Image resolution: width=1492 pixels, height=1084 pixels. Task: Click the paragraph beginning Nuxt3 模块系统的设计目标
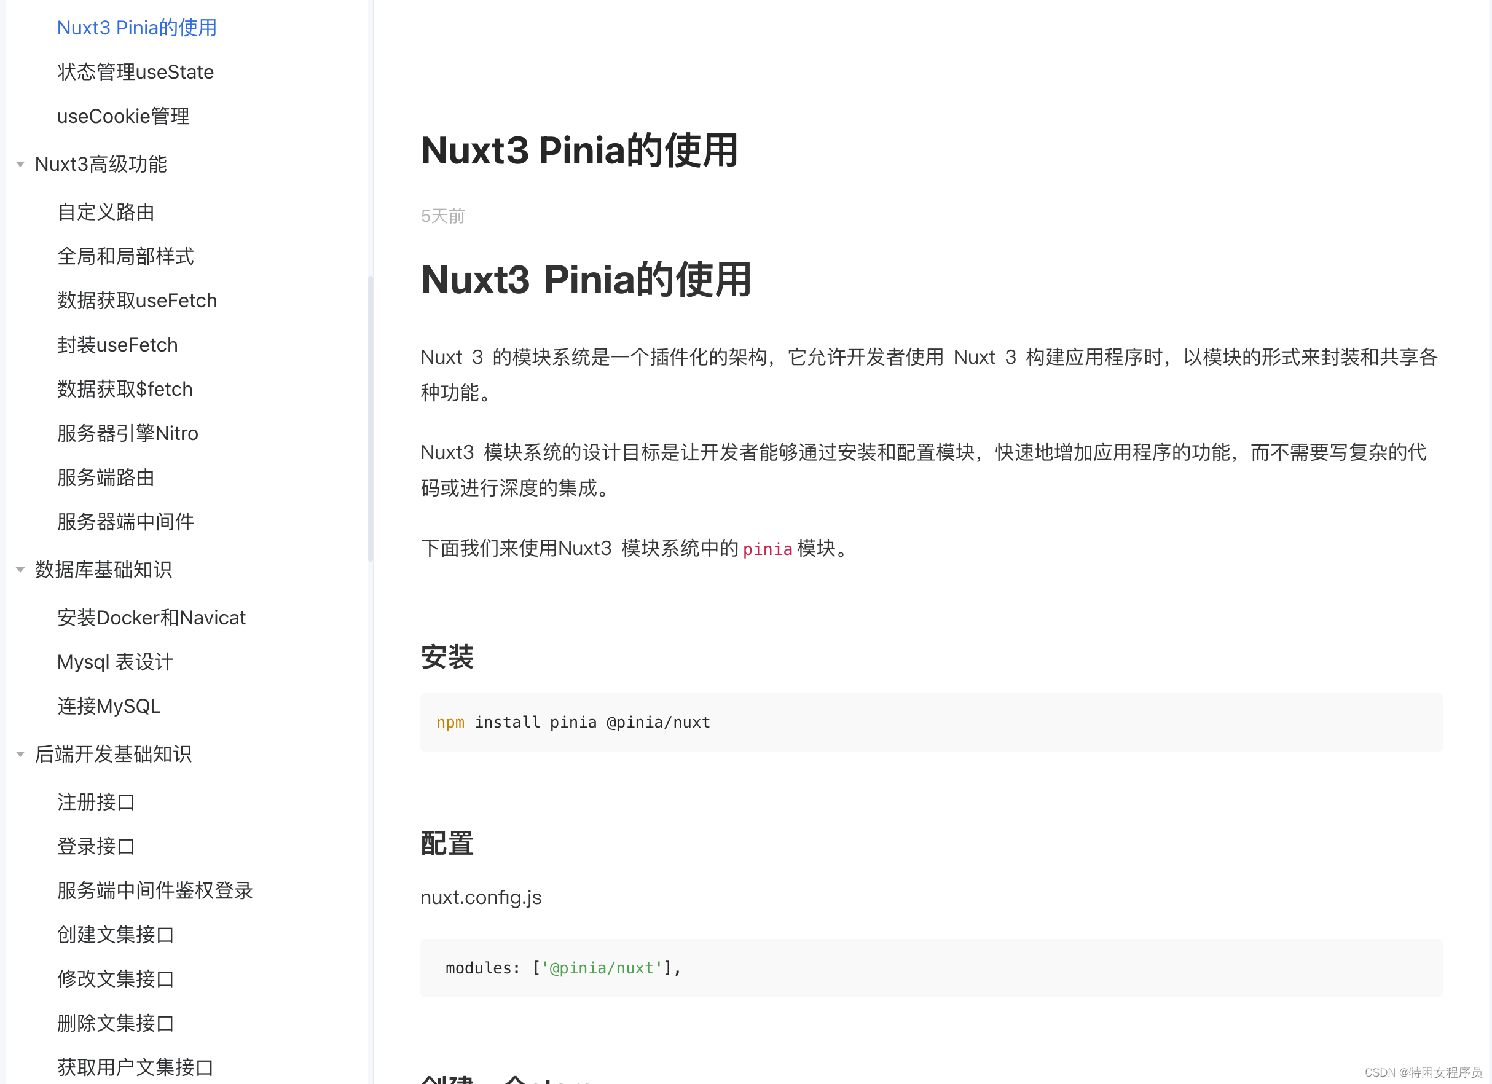coord(924,469)
